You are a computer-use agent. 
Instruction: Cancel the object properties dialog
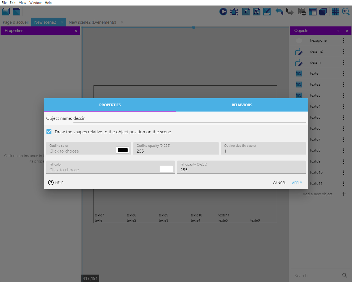pos(279,183)
